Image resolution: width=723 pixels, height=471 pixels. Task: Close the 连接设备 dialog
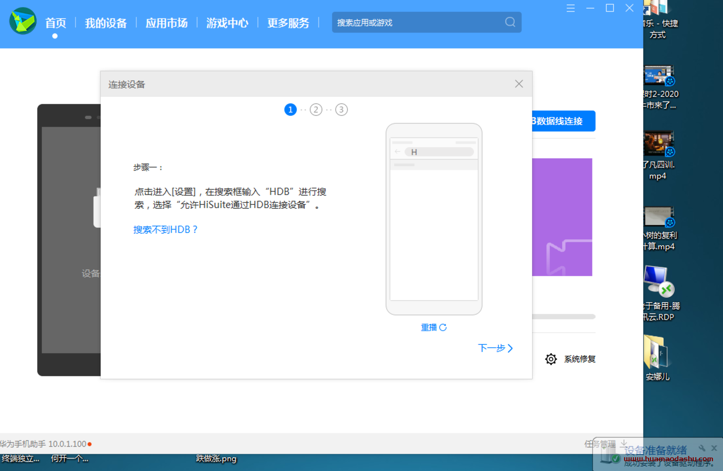pos(519,84)
